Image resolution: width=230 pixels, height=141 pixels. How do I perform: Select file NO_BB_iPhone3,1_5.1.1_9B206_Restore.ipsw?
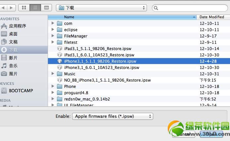[108, 80]
